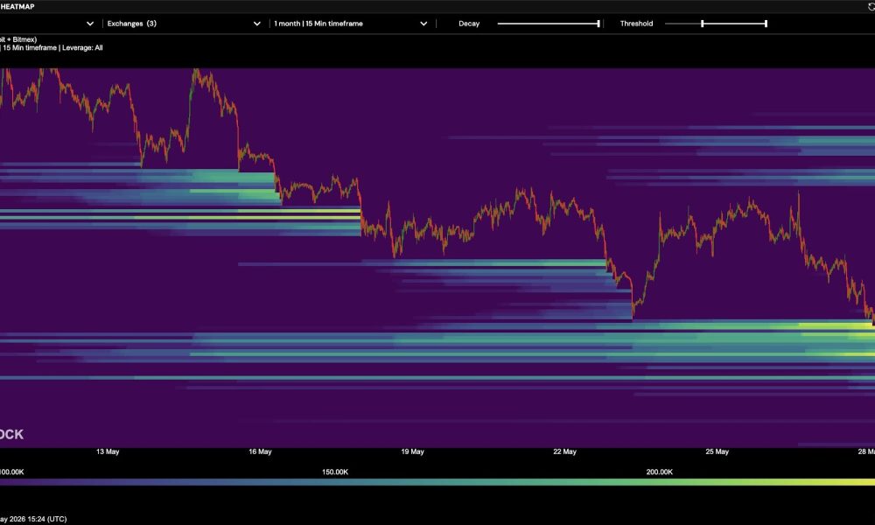This screenshot has width=875, height=525.
Task: Click the 19 May date label
Action: [412, 451]
